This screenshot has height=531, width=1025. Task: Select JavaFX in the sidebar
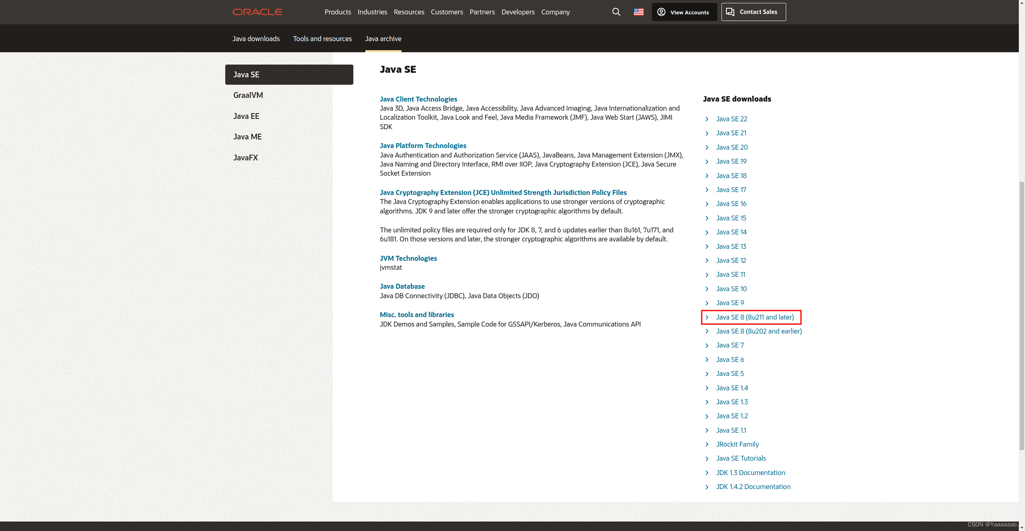pyautogui.click(x=245, y=158)
